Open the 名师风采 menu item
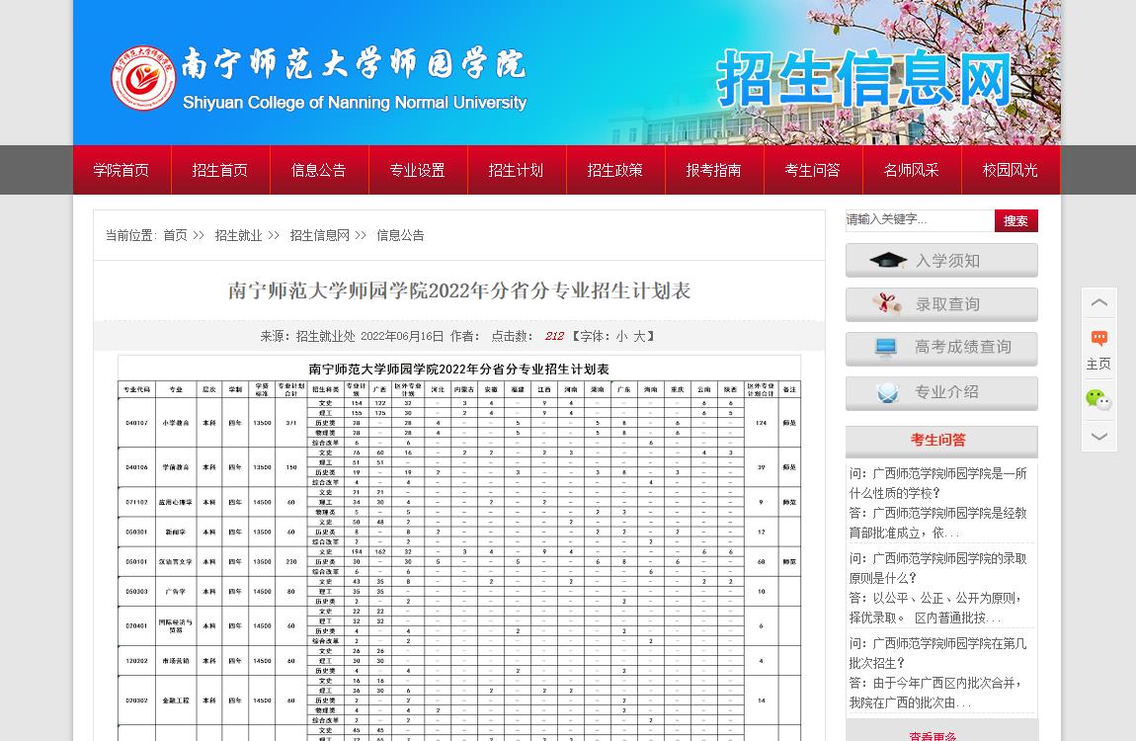The image size is (1136, 741). click(x=912, y=170)
